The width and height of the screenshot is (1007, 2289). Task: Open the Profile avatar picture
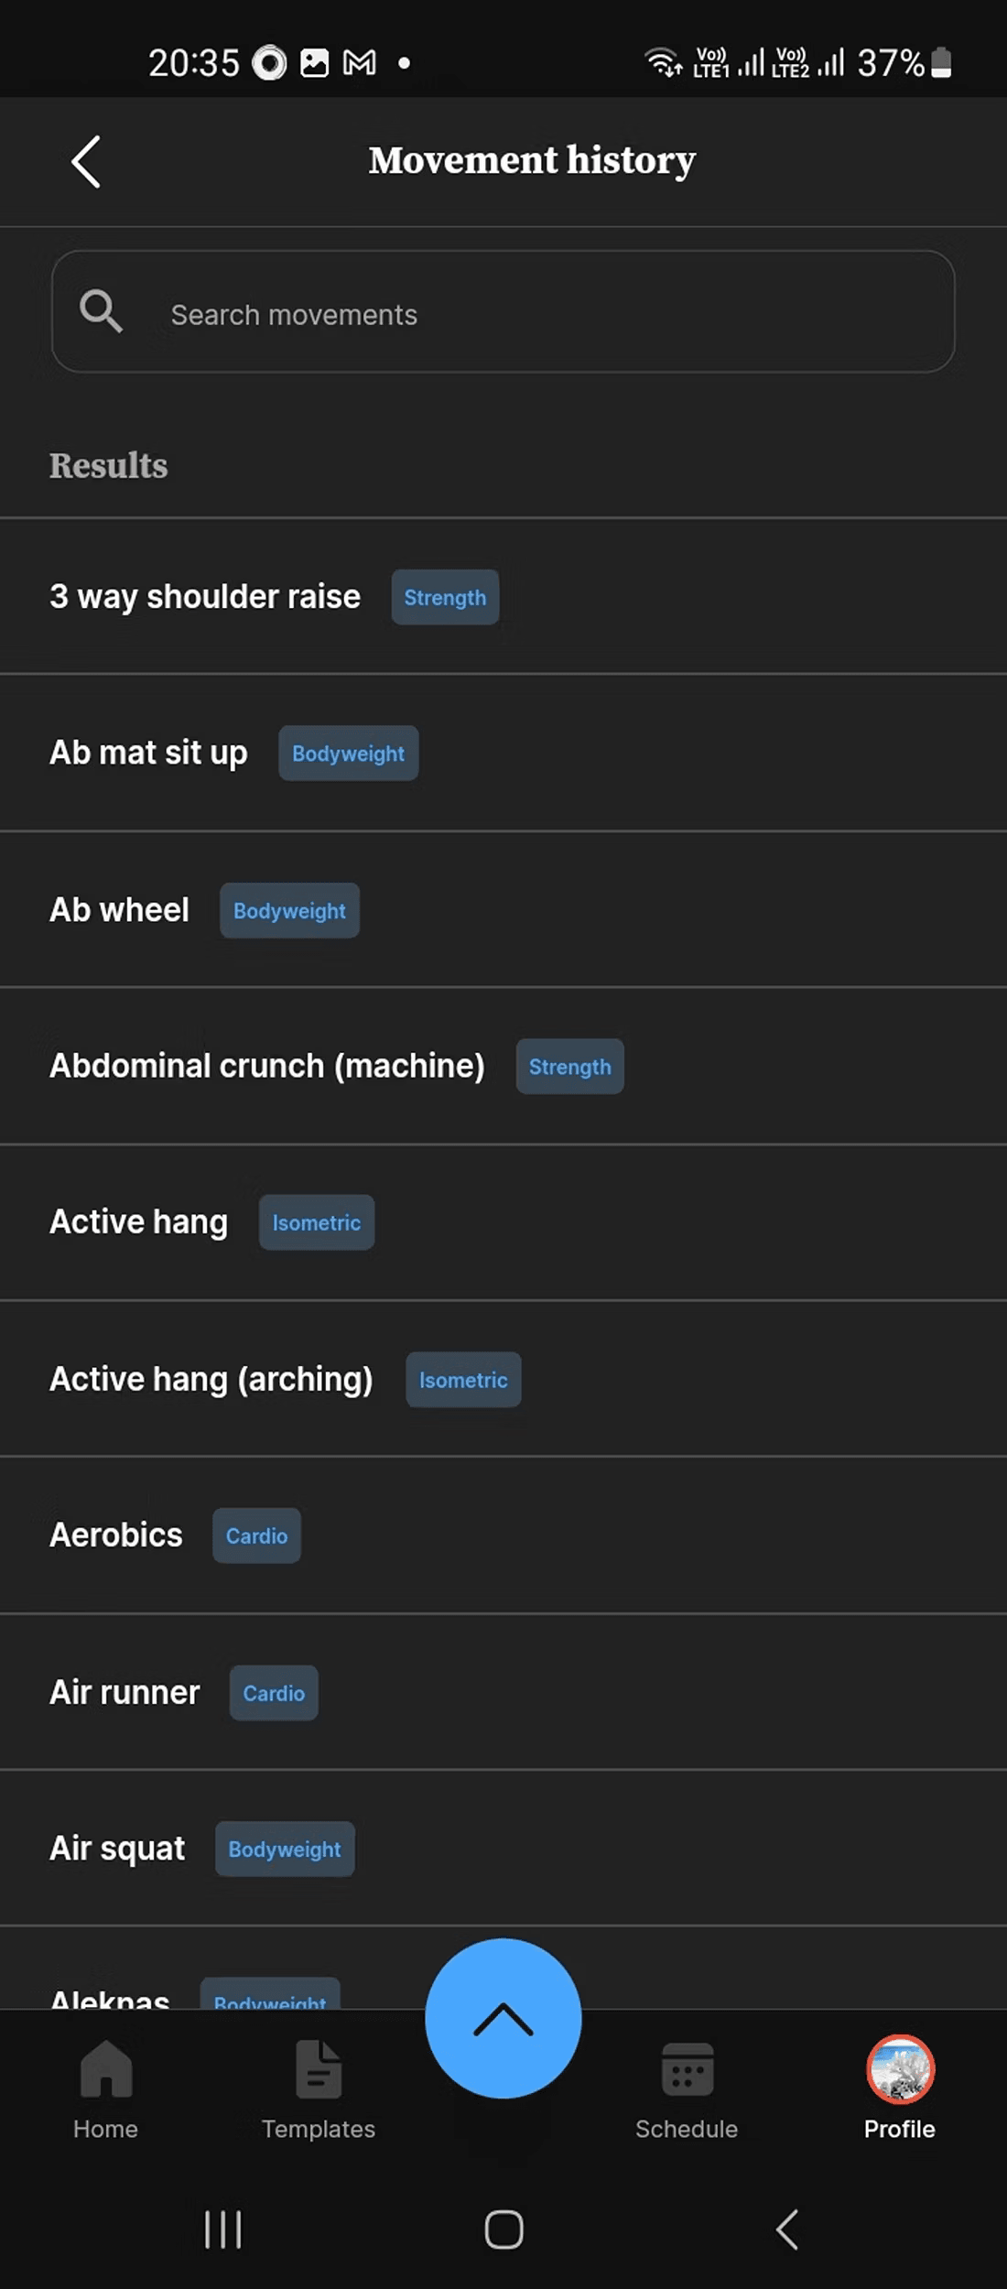[900, 2069]
